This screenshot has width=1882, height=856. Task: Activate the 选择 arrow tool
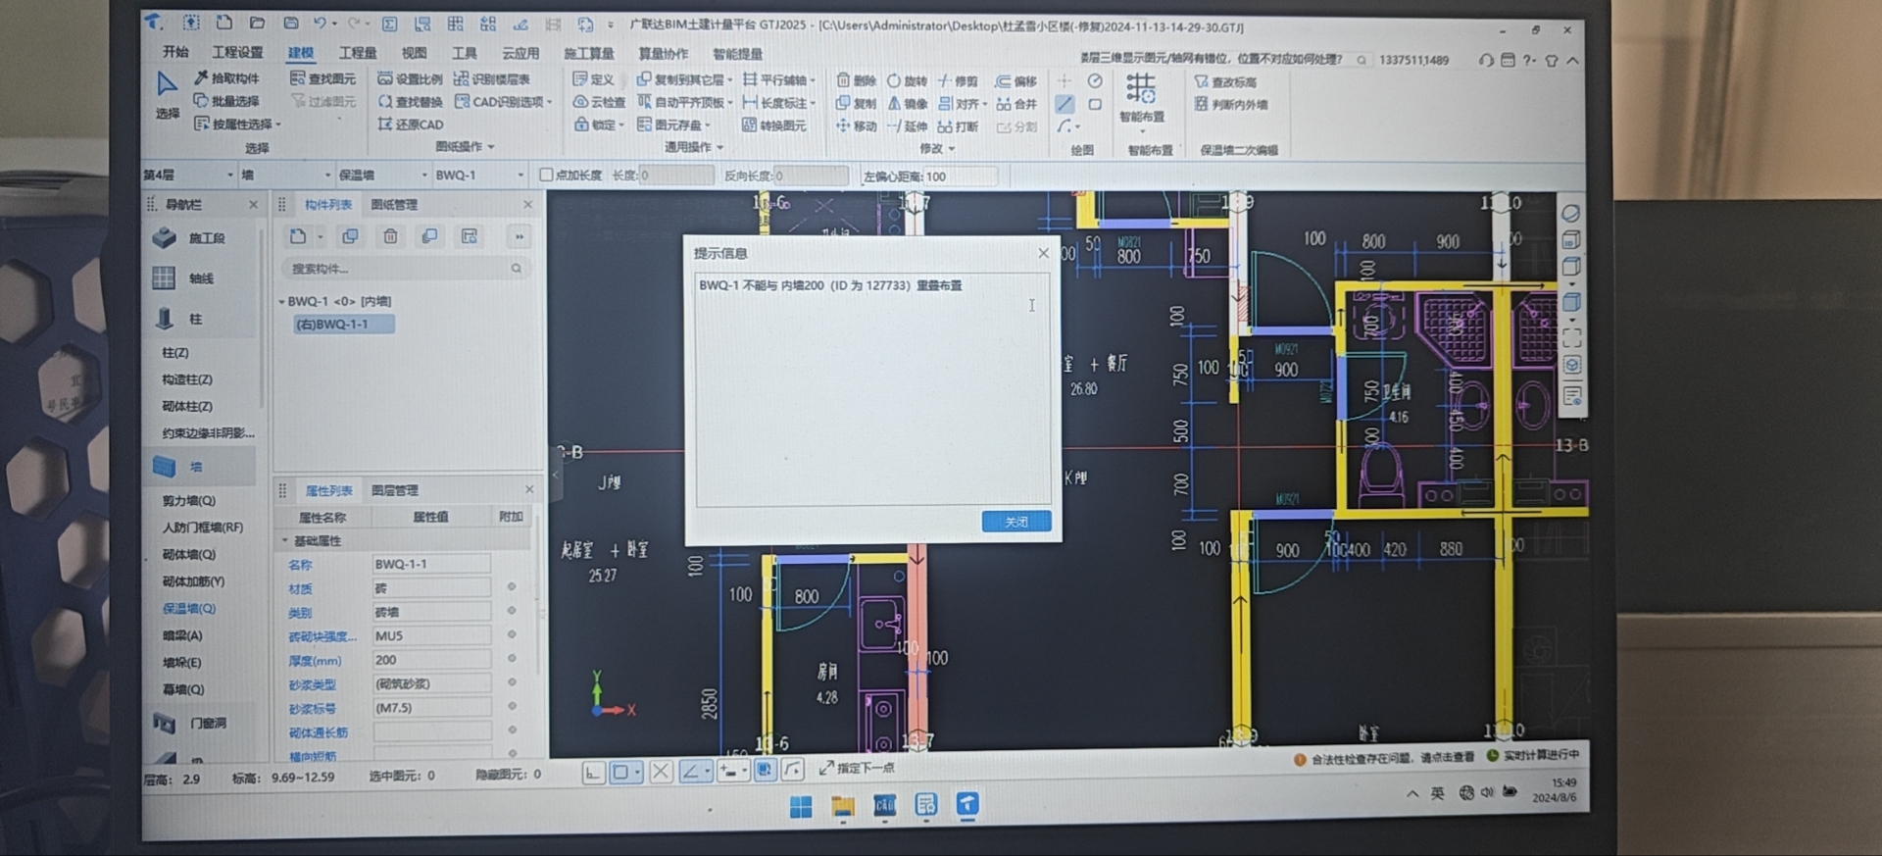(x=167, y=94)
